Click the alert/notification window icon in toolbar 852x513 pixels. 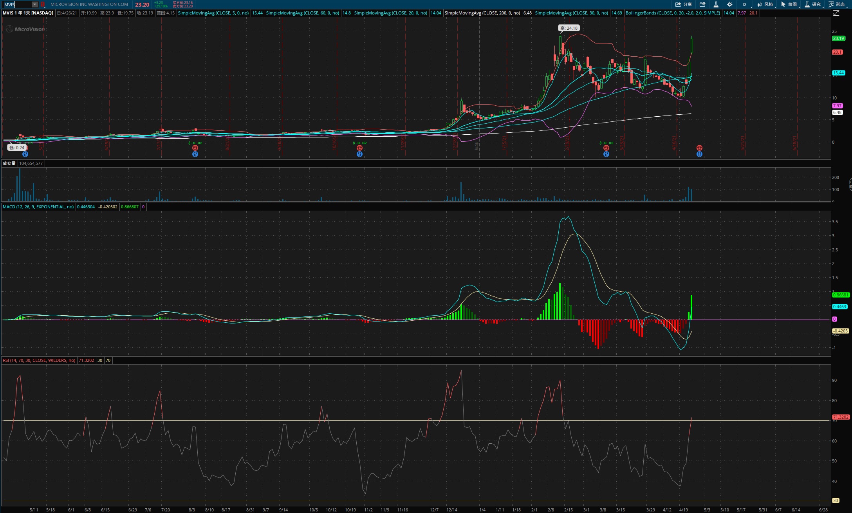tap(702, 4)
